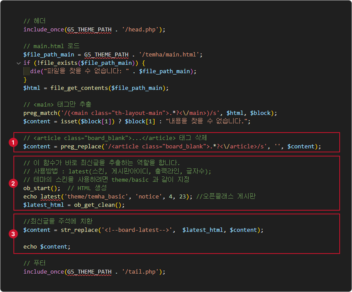352x292 pixels.
Task: Collapse the if block fold chevron
Action: [x=19, y=63]
